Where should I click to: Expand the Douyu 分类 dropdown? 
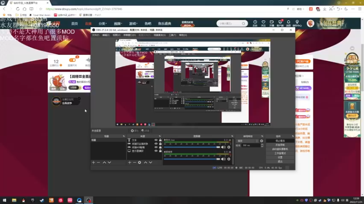(x=102, y=24)
